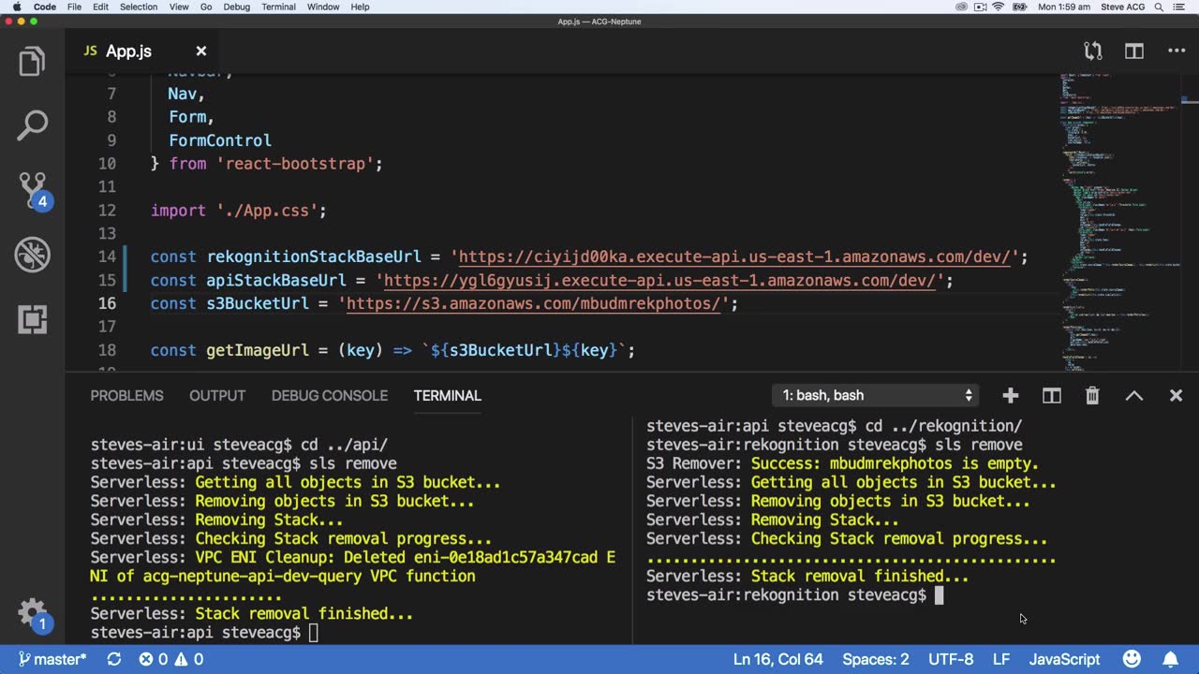The image size is (1199, 674).
Task: Maximize terminal panel with up chevron
Action: (1133, 396)
